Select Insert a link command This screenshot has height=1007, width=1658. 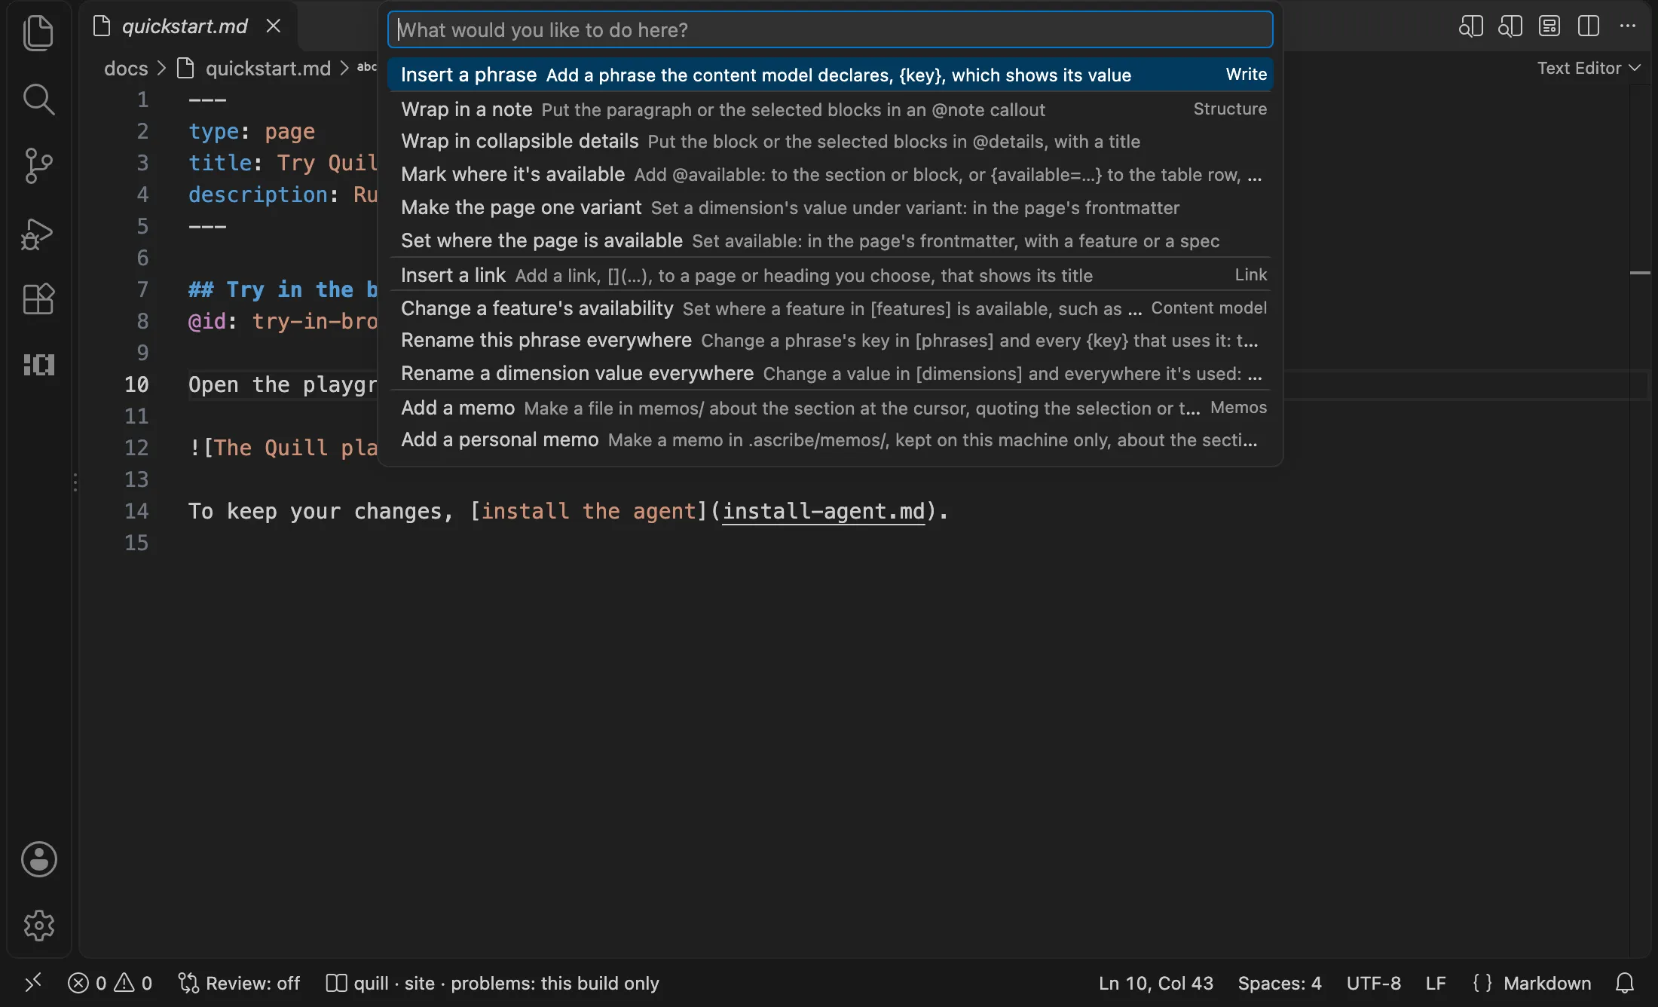(x=831, y=275)
